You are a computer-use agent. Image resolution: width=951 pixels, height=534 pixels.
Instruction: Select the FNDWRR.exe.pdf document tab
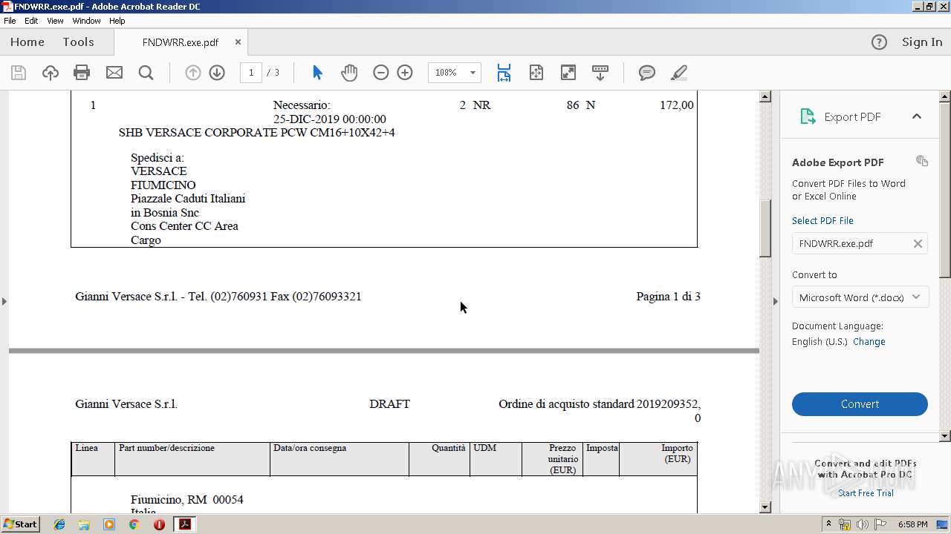click(x=181, y=42)
